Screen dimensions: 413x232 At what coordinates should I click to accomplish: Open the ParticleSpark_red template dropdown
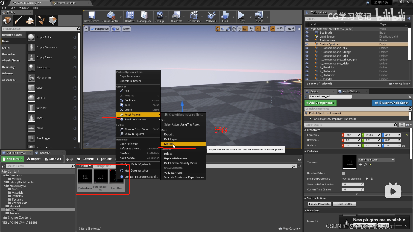(376, 160)
